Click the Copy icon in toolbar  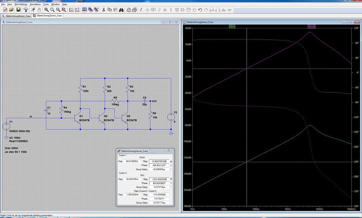(x=110, y=10)
